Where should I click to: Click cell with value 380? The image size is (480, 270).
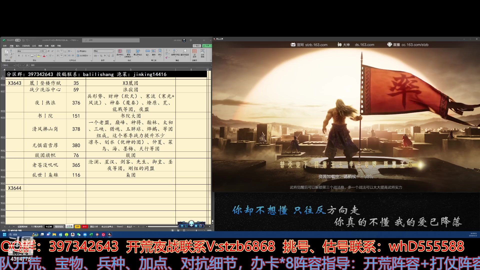(x=76, y=145)
